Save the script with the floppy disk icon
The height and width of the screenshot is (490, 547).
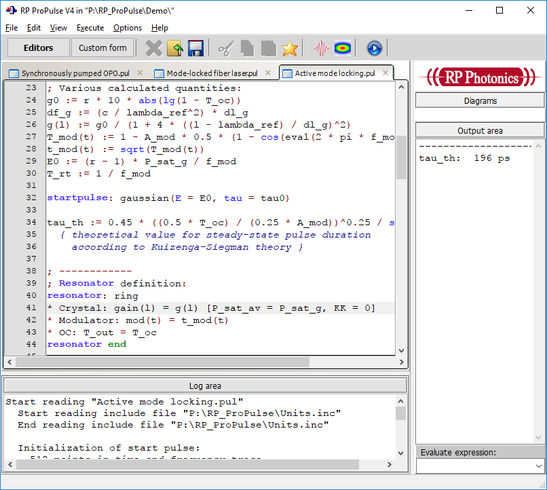point(195,48)
